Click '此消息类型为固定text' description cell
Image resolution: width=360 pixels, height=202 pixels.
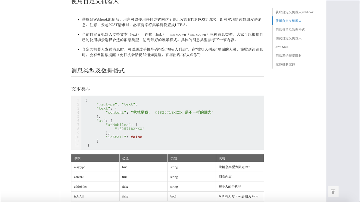click(x=240, y=167)
